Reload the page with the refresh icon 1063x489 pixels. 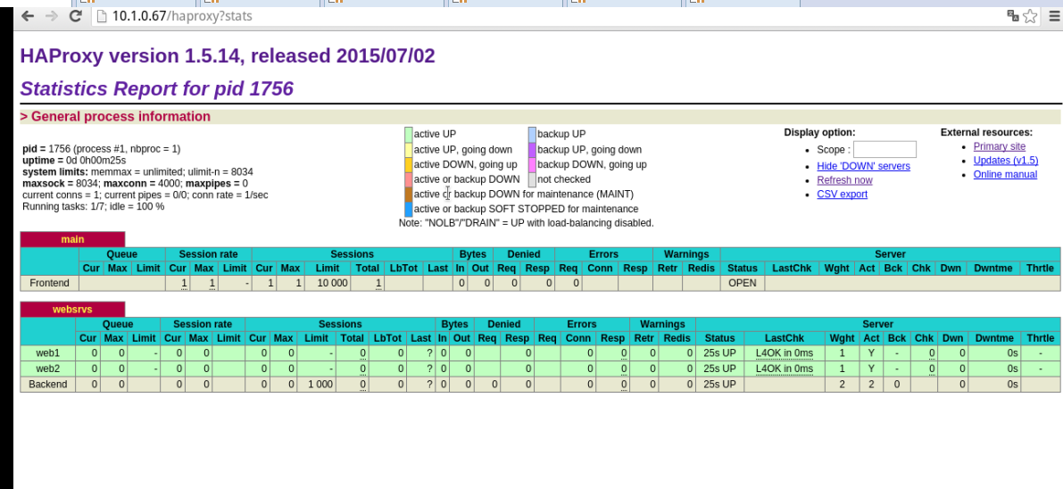click(75, 16)
